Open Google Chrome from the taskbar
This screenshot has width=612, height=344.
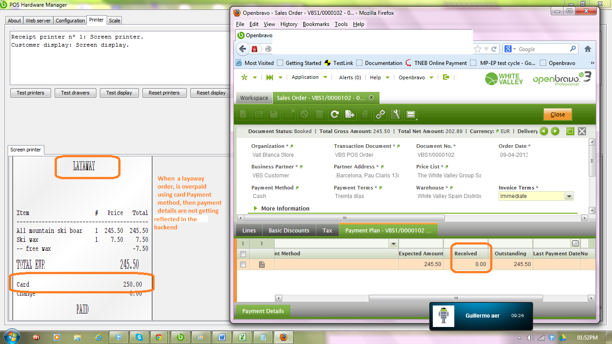point(158,337)
